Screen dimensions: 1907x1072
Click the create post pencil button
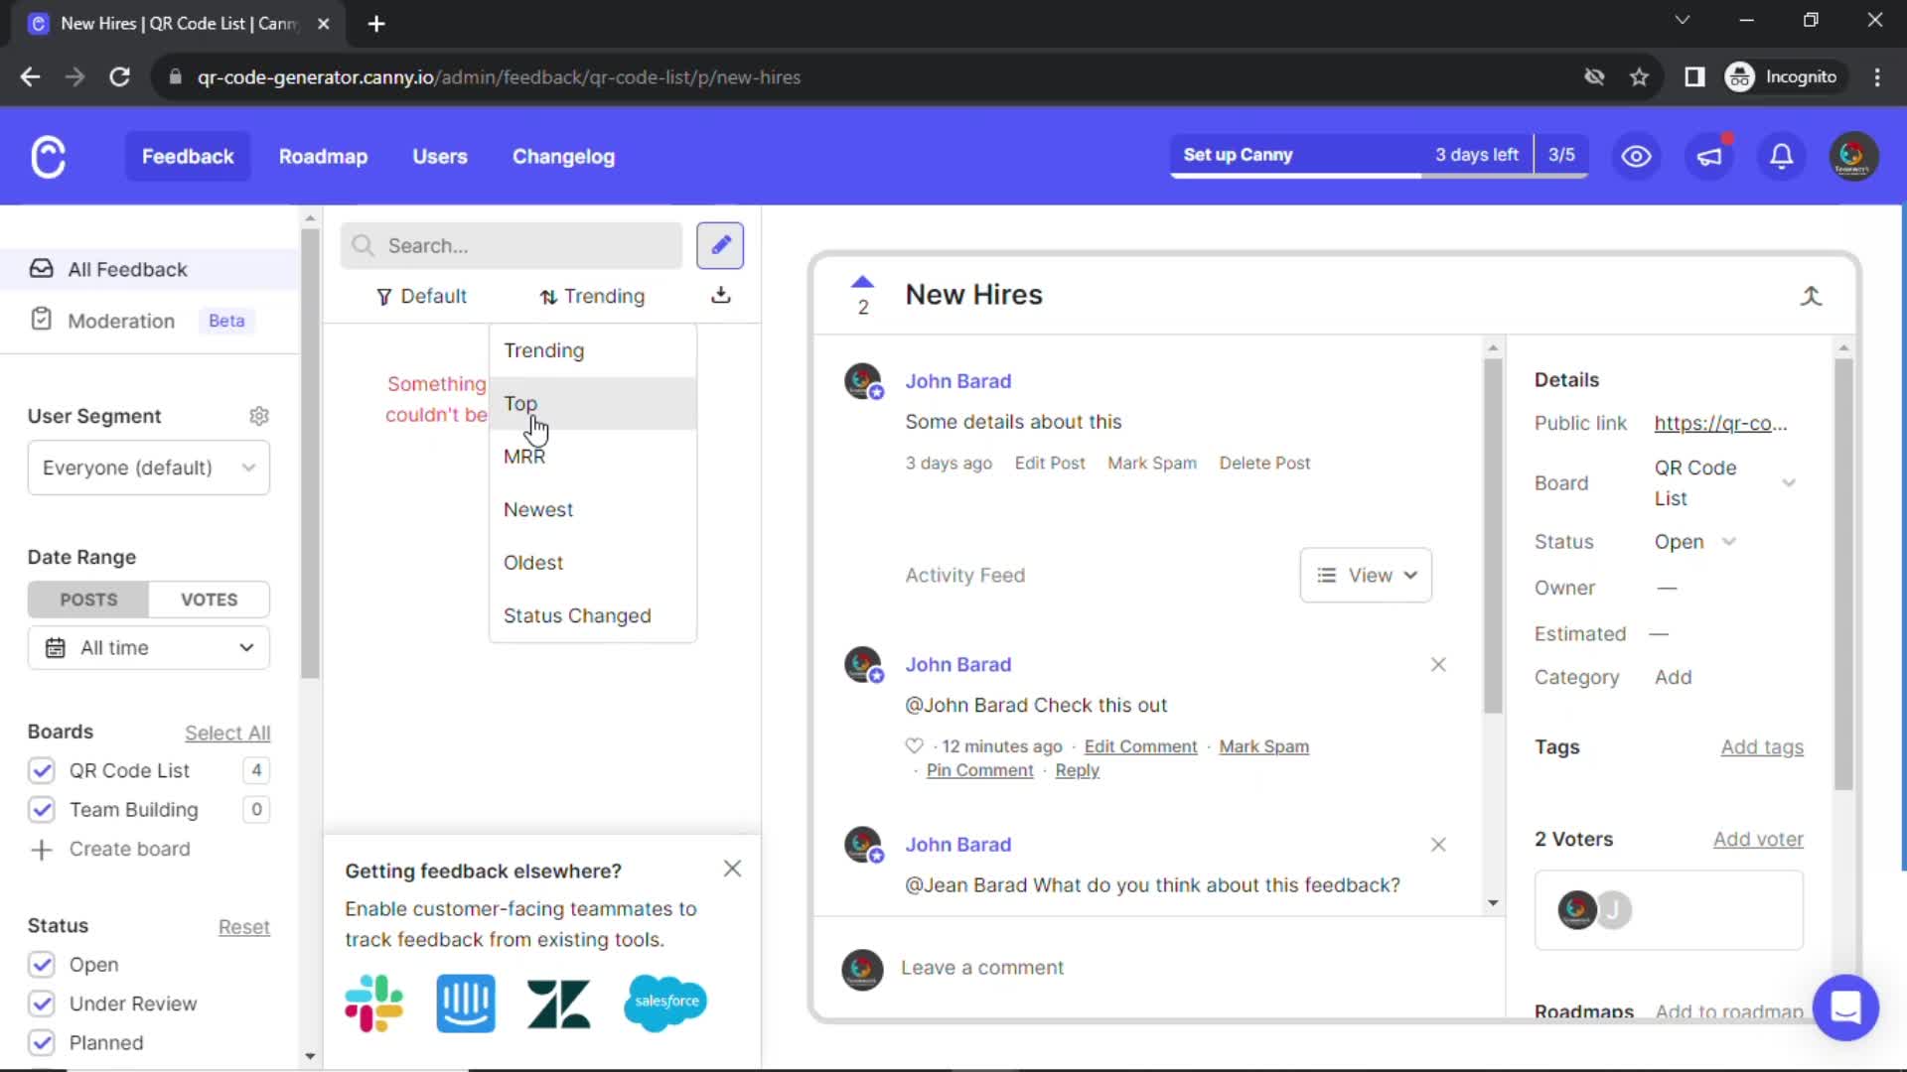click(x=720, y=245)
